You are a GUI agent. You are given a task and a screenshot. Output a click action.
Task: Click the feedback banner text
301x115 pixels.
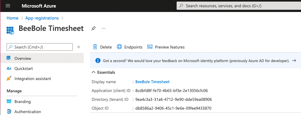(x=196, y=61)
